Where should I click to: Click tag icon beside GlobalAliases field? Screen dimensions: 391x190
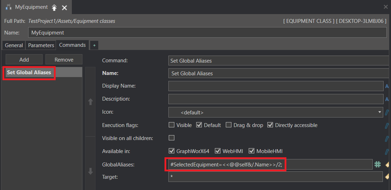pyautogui.click(x=388, y=164)
